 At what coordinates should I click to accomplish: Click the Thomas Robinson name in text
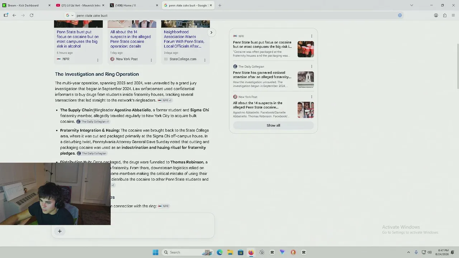tap(186, 162)
